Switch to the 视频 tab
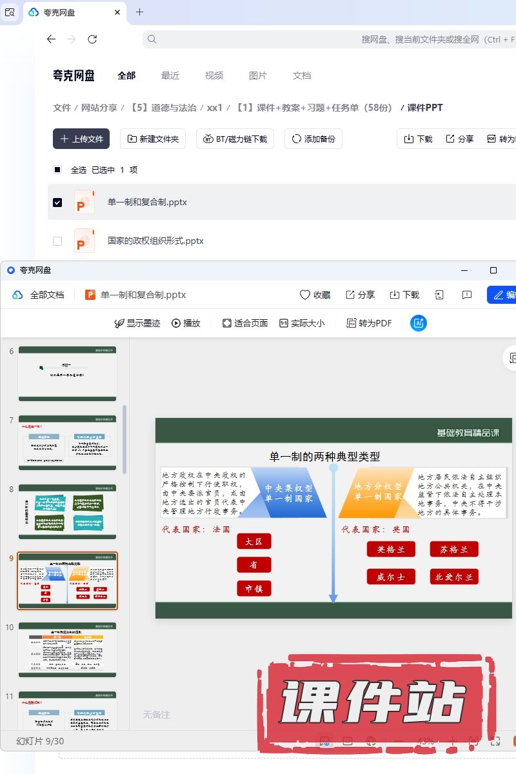The width and height of the screenshot is (516, 774). click(214, 75)
